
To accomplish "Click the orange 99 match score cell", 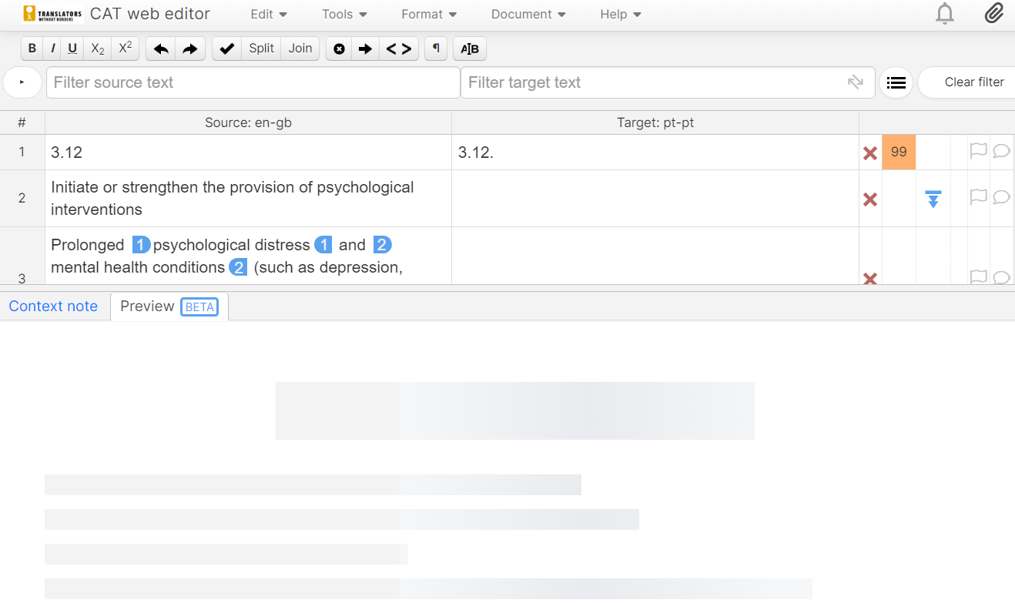I will (x=899, y=152).
